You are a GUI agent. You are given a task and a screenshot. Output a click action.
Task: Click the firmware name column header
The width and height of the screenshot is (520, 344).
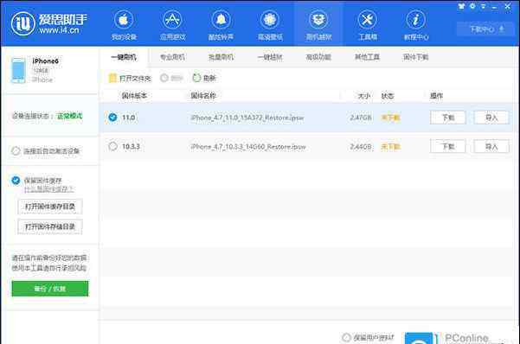(203, 96)
